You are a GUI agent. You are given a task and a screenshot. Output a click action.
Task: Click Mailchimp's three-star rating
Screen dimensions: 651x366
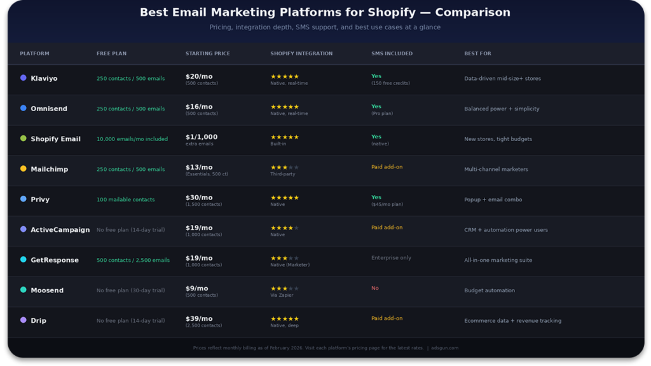point(284,166)
